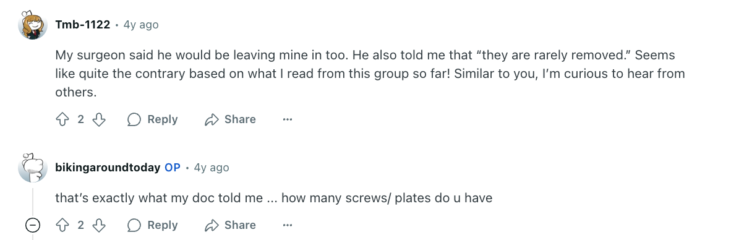Viewport: 731px width, 240px height.
Task: Downvote bikingaroundtoday's reply
Action: [x=99, y=226]
